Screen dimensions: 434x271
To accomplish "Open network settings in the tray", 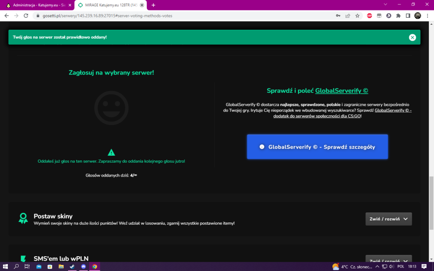I will tap(385, 267).
